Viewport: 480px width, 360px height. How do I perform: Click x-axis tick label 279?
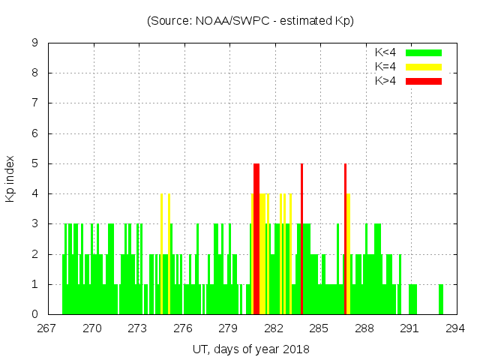click(x=229, y=328)
